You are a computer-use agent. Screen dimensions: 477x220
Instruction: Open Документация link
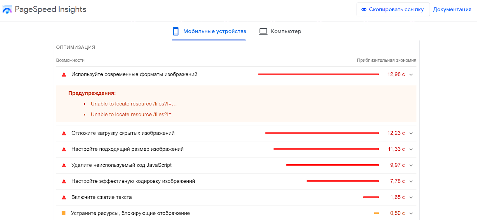click(x=452, y=10)
